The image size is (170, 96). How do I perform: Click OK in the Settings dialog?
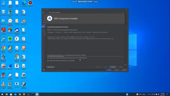pos(109,70)
